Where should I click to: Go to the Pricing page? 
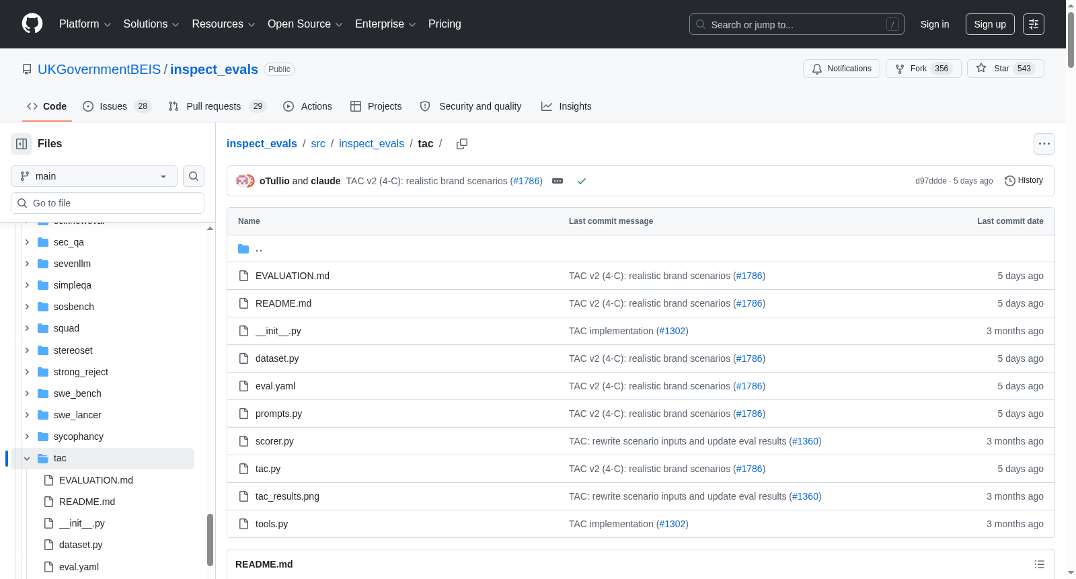445,24
